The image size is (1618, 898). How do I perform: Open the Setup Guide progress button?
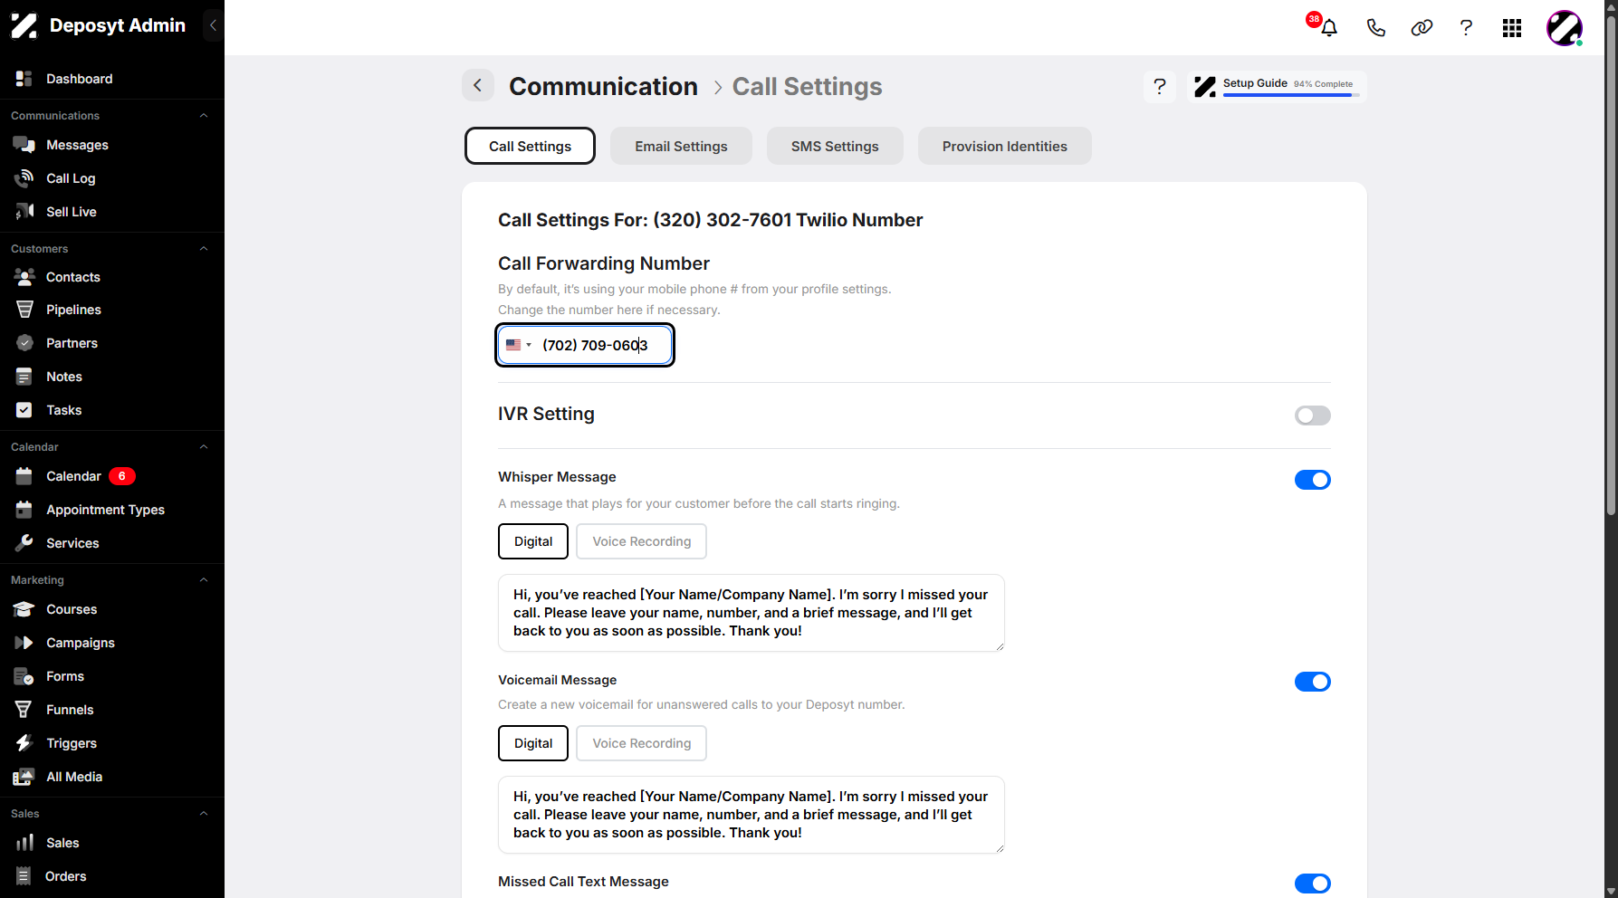[x=1276, y=87]
